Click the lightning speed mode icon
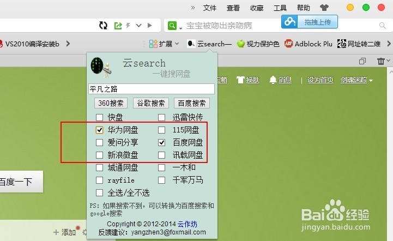The image size is (393, 241). 128,25
